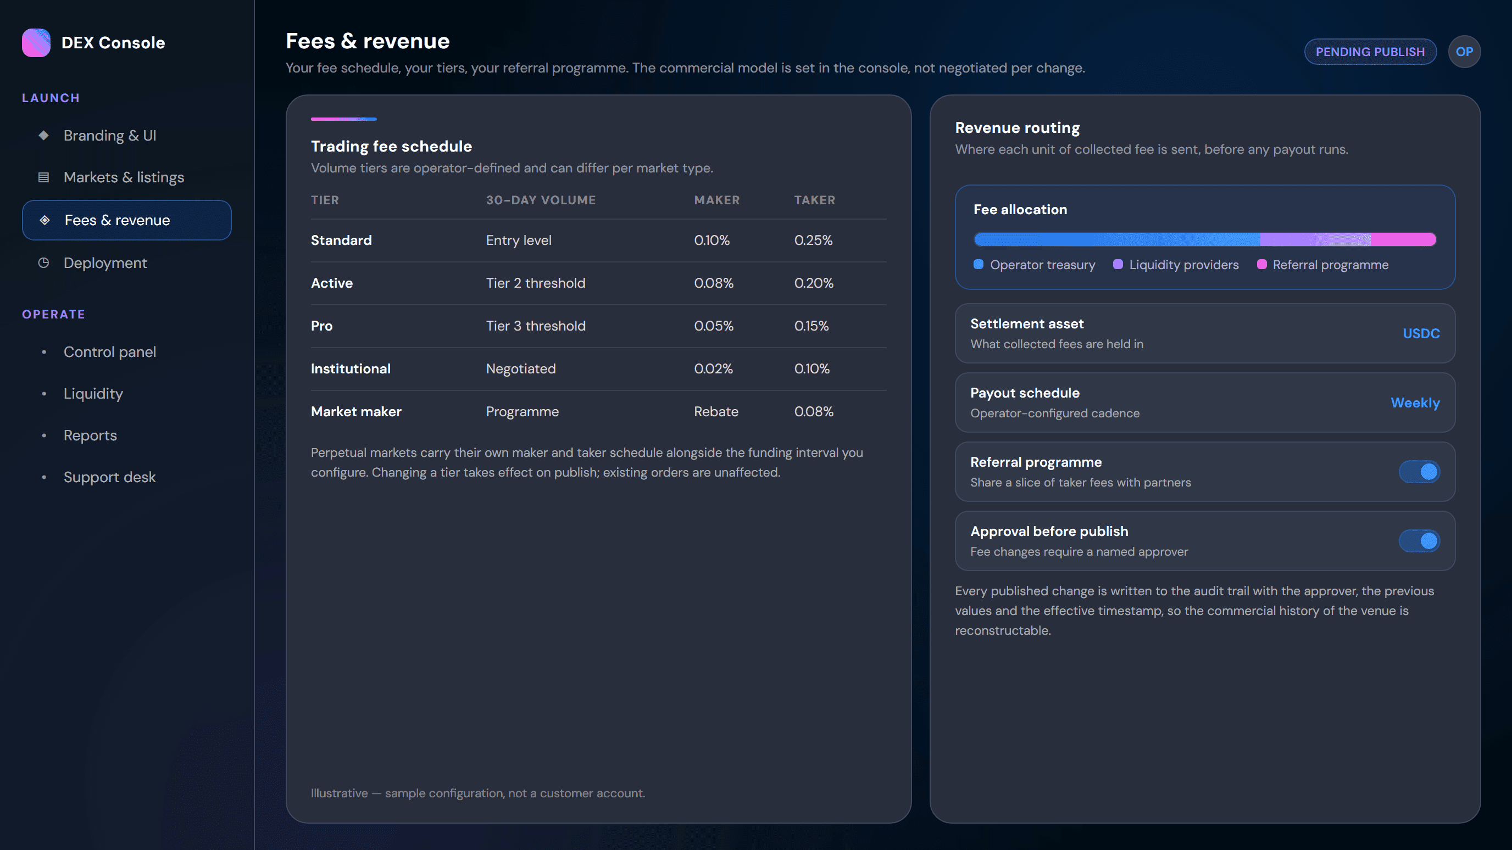Click the LAUNCH section label
This screenshot has height=850, width=1512.
point(51,98)
